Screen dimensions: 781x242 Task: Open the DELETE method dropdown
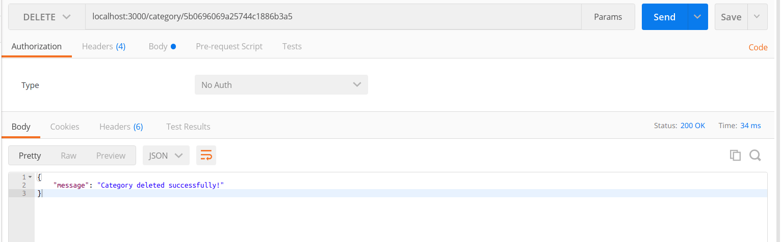point(46,17)
